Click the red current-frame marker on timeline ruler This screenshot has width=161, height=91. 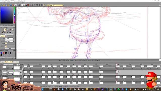click(x=117, y=65)
